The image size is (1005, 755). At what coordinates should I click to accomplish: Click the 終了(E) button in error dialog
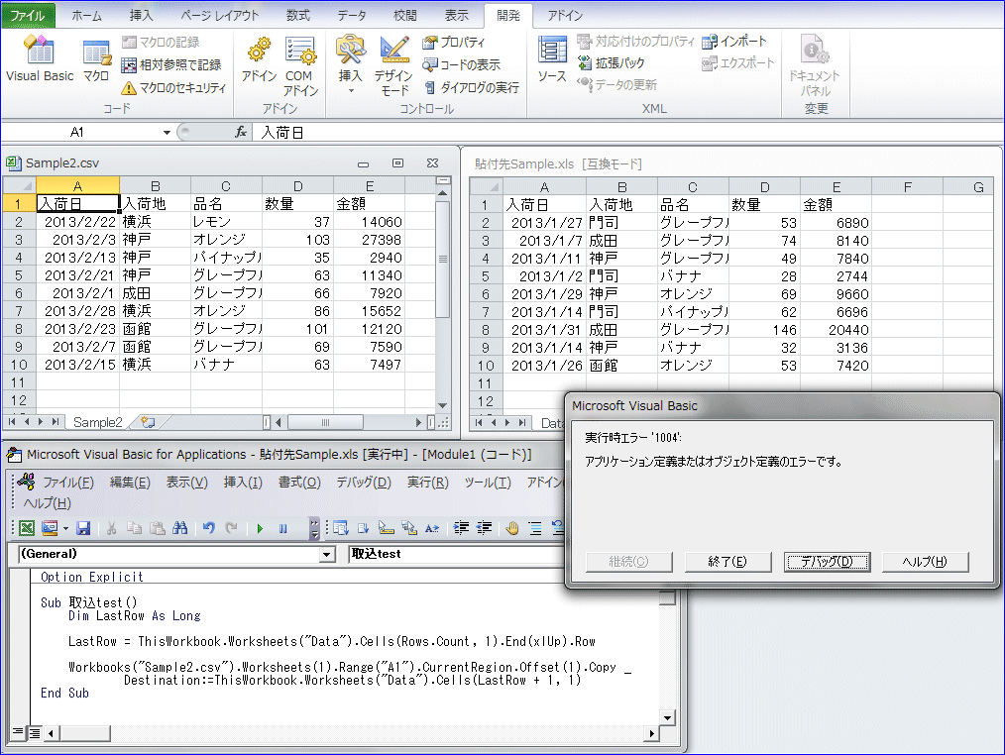click(726, 562)
